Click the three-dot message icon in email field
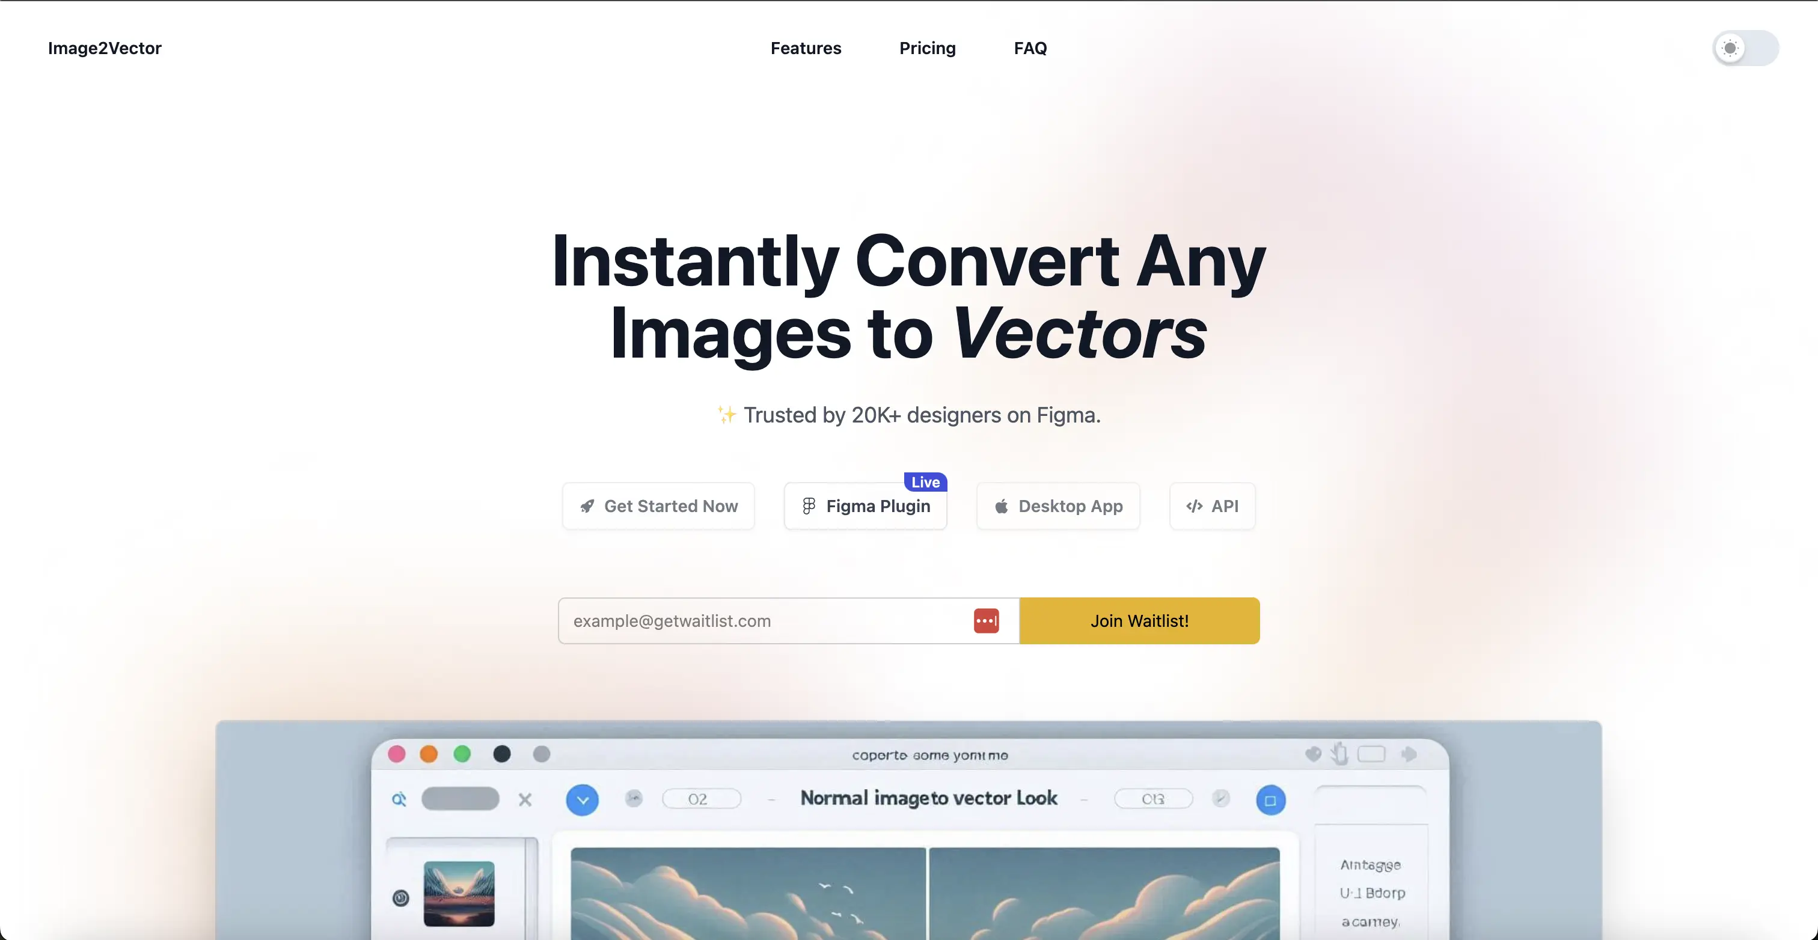 point(985,621)
